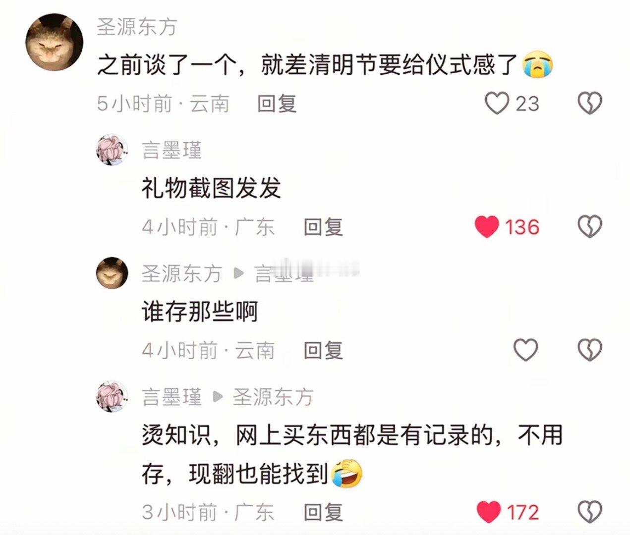Screen dimensions: 630x535
Task: Open 言墨瑾 avatar above 礼物截图发发
Action: [113, 150]
